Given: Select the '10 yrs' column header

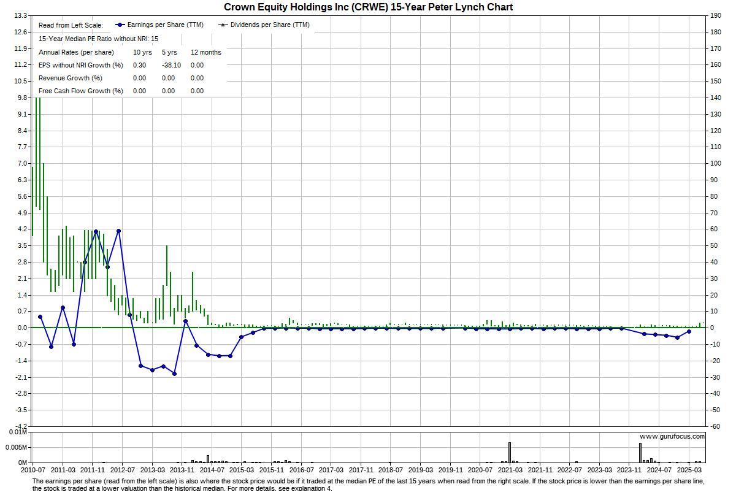Looking at the screenshot, I should [142, 52].
